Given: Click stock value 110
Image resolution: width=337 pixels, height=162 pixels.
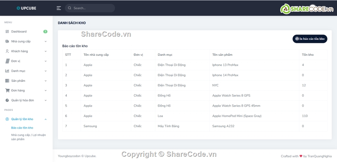Looking at the screenshot, I should [305, 116].
